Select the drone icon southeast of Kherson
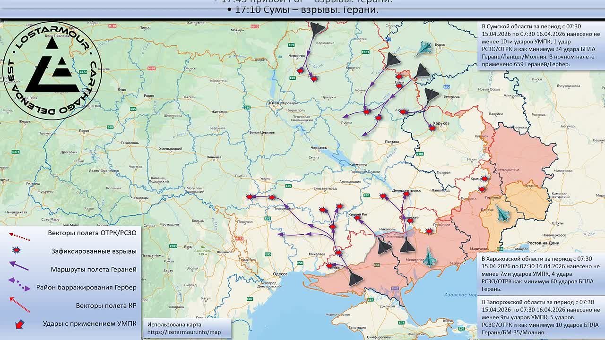 click(x=355, y=279)
